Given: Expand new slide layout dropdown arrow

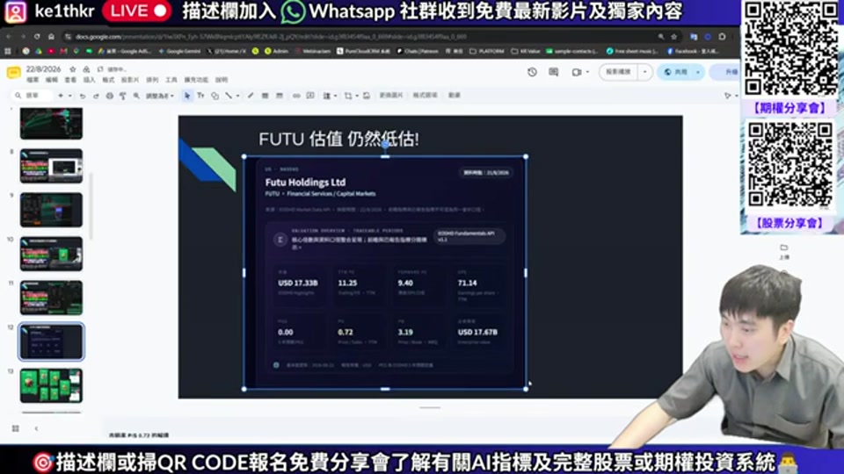Looking at the screenshot, I should (69, 96).
